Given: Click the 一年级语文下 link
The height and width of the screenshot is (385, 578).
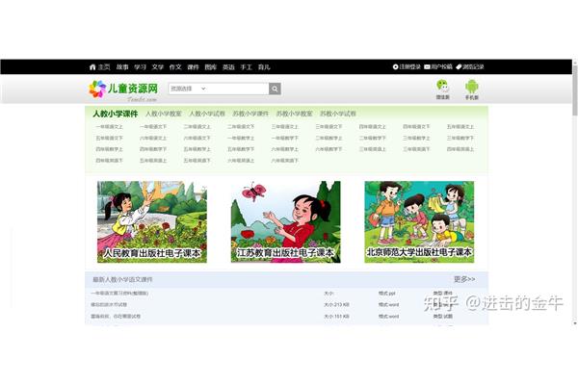Looking at the screenshot, I should [153, 127].
